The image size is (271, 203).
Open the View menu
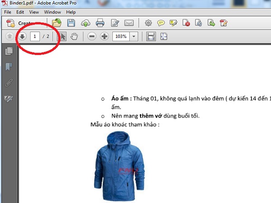34,12
